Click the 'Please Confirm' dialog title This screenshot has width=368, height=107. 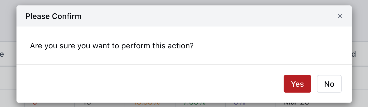(x=53, y=16)
